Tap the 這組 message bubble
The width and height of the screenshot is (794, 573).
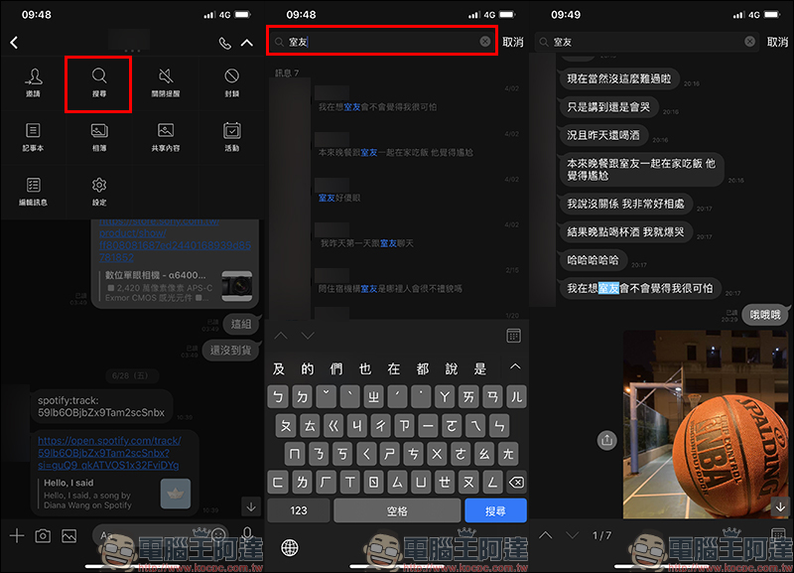tap(240, 325)
